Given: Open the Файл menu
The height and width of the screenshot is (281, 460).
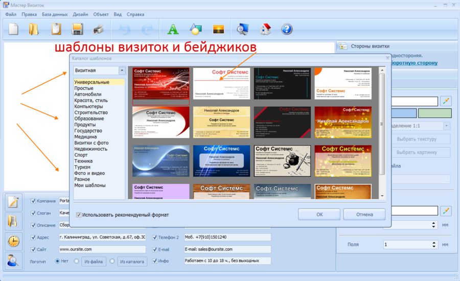Looking at the screenshot, I should click(11, 14).
